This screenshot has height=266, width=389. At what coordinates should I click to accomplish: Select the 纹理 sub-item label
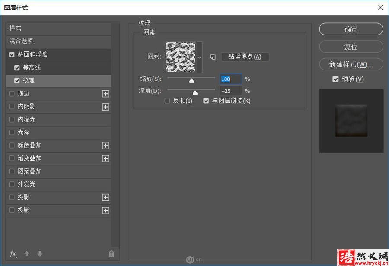[29, 81]
